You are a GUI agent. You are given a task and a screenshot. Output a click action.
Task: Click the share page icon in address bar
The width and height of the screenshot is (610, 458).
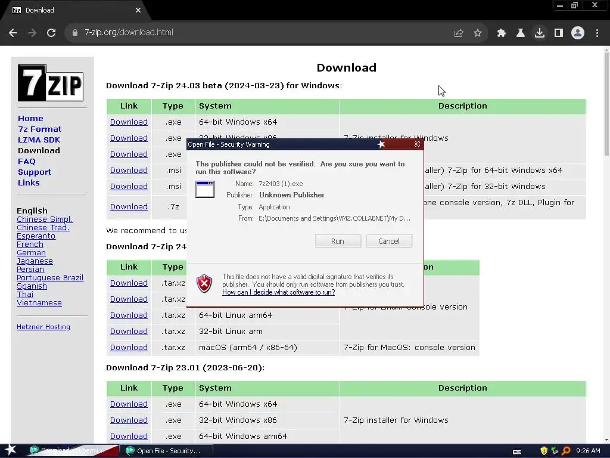(x=459, y=33)
